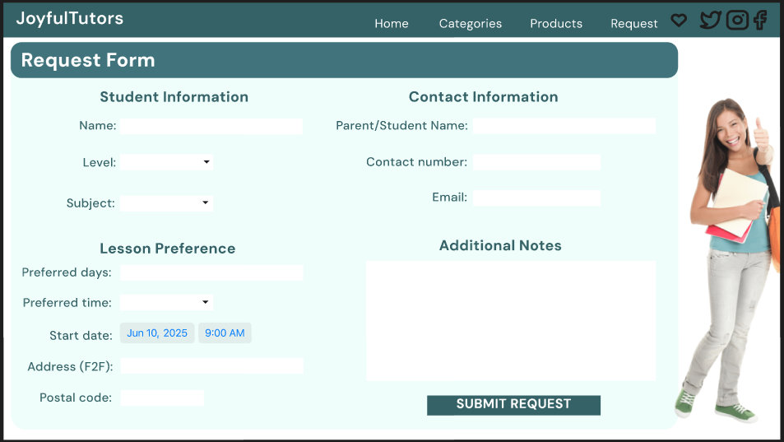Go to the Home menu item
This screenshot has height=442, width=784.
pos(392,24)
